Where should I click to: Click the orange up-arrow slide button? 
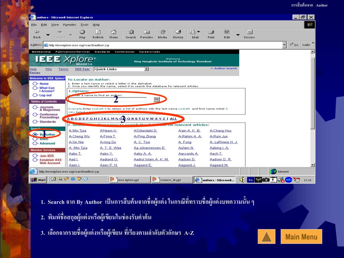point(266,236)
